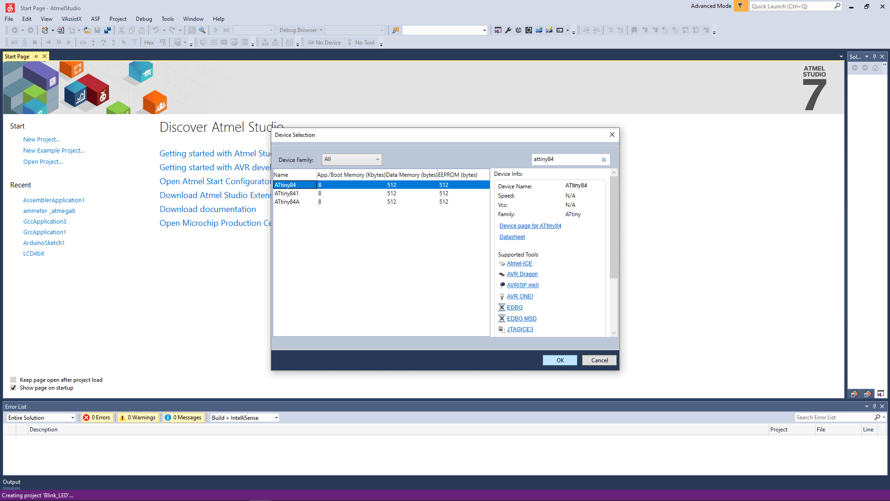Screen dimensions: 890x501
Task: Toggle the 0 Warnings filter
Action: click(138, 417)
